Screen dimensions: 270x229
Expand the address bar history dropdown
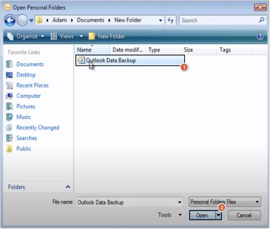(x=161, y=20)
